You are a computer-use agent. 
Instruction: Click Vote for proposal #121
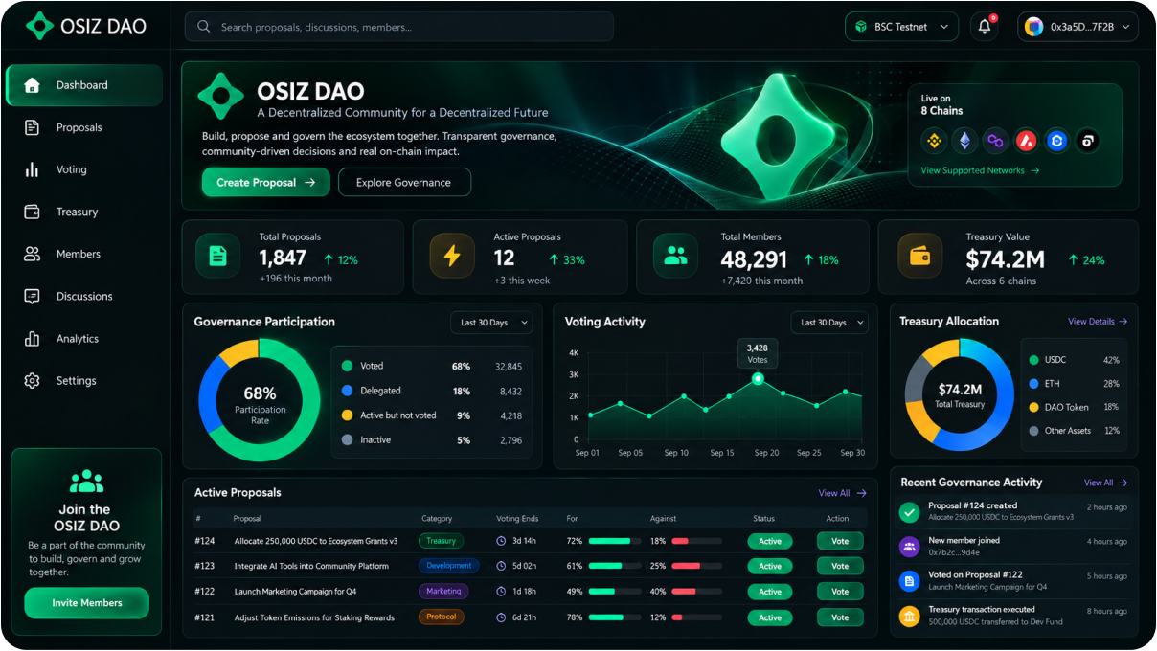coord(840,617)
